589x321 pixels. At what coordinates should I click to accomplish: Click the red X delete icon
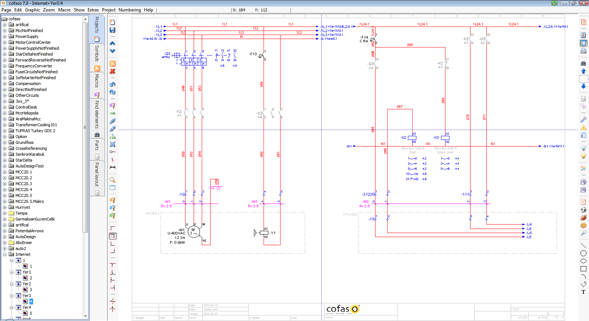113,71
